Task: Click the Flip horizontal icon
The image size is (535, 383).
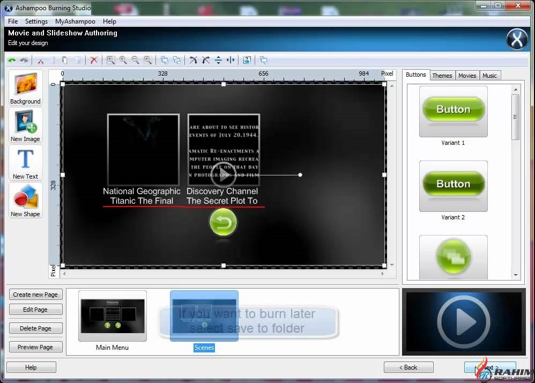Action: (x=231, y=61)
